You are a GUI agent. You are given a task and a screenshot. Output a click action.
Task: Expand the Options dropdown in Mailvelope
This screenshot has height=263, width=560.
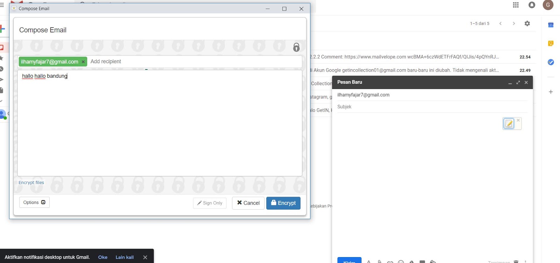coord(34,202)
